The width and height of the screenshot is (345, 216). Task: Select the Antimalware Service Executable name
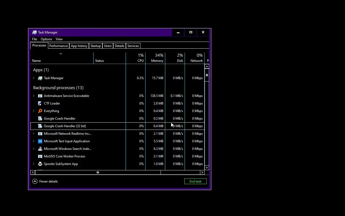(x=66, y=96)
